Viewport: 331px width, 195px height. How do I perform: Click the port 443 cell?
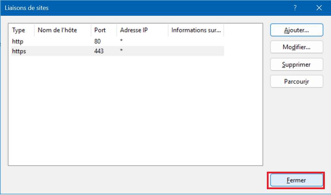99,51
